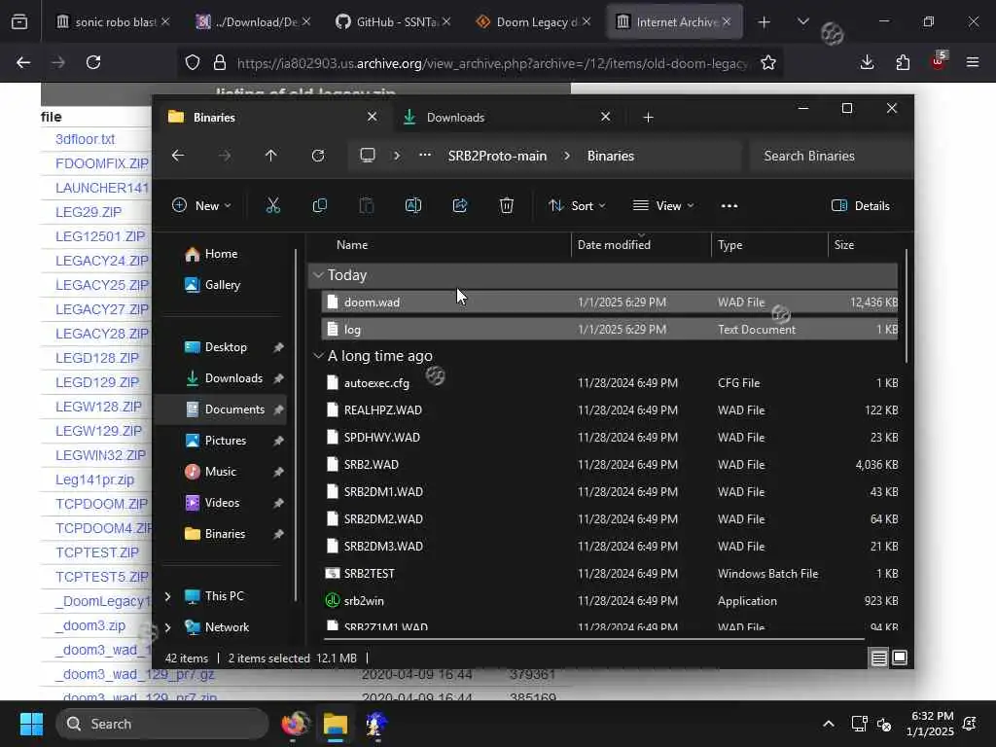Open the New dropdown in Explorer

coord(202,206)
